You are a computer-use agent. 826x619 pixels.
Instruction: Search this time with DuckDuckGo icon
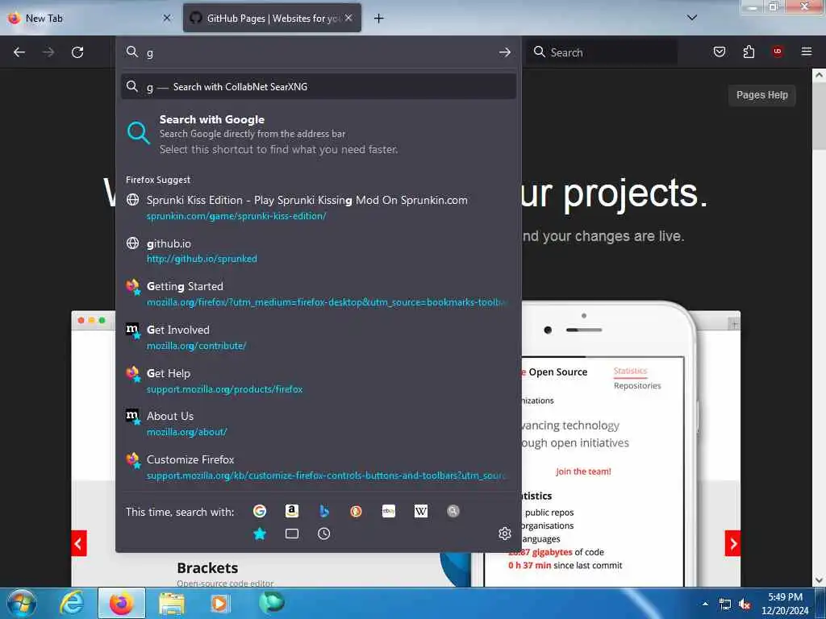coord(356,511)
